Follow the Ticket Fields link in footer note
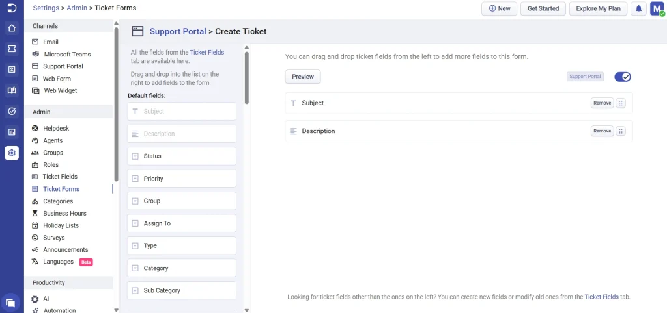Screen dimensions: 667x313 [601, 297]
